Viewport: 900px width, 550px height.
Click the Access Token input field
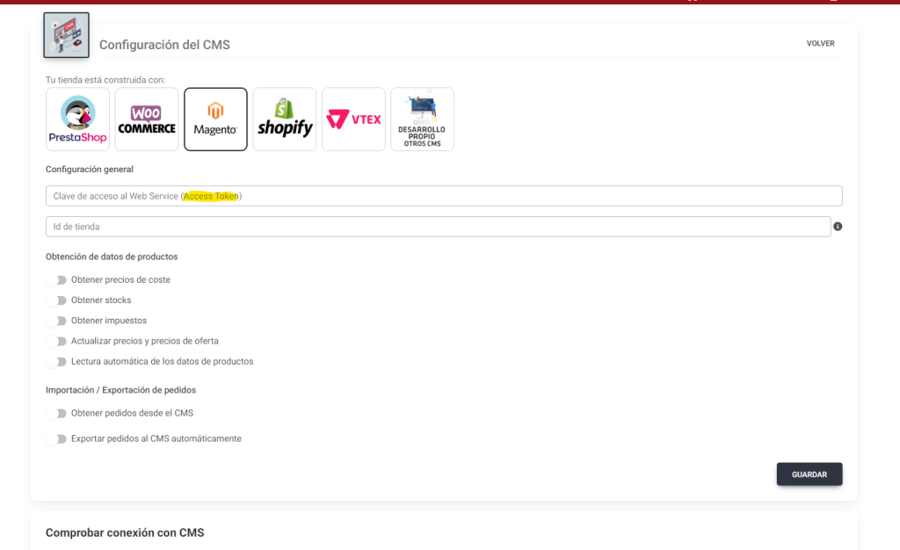[444, 196]
